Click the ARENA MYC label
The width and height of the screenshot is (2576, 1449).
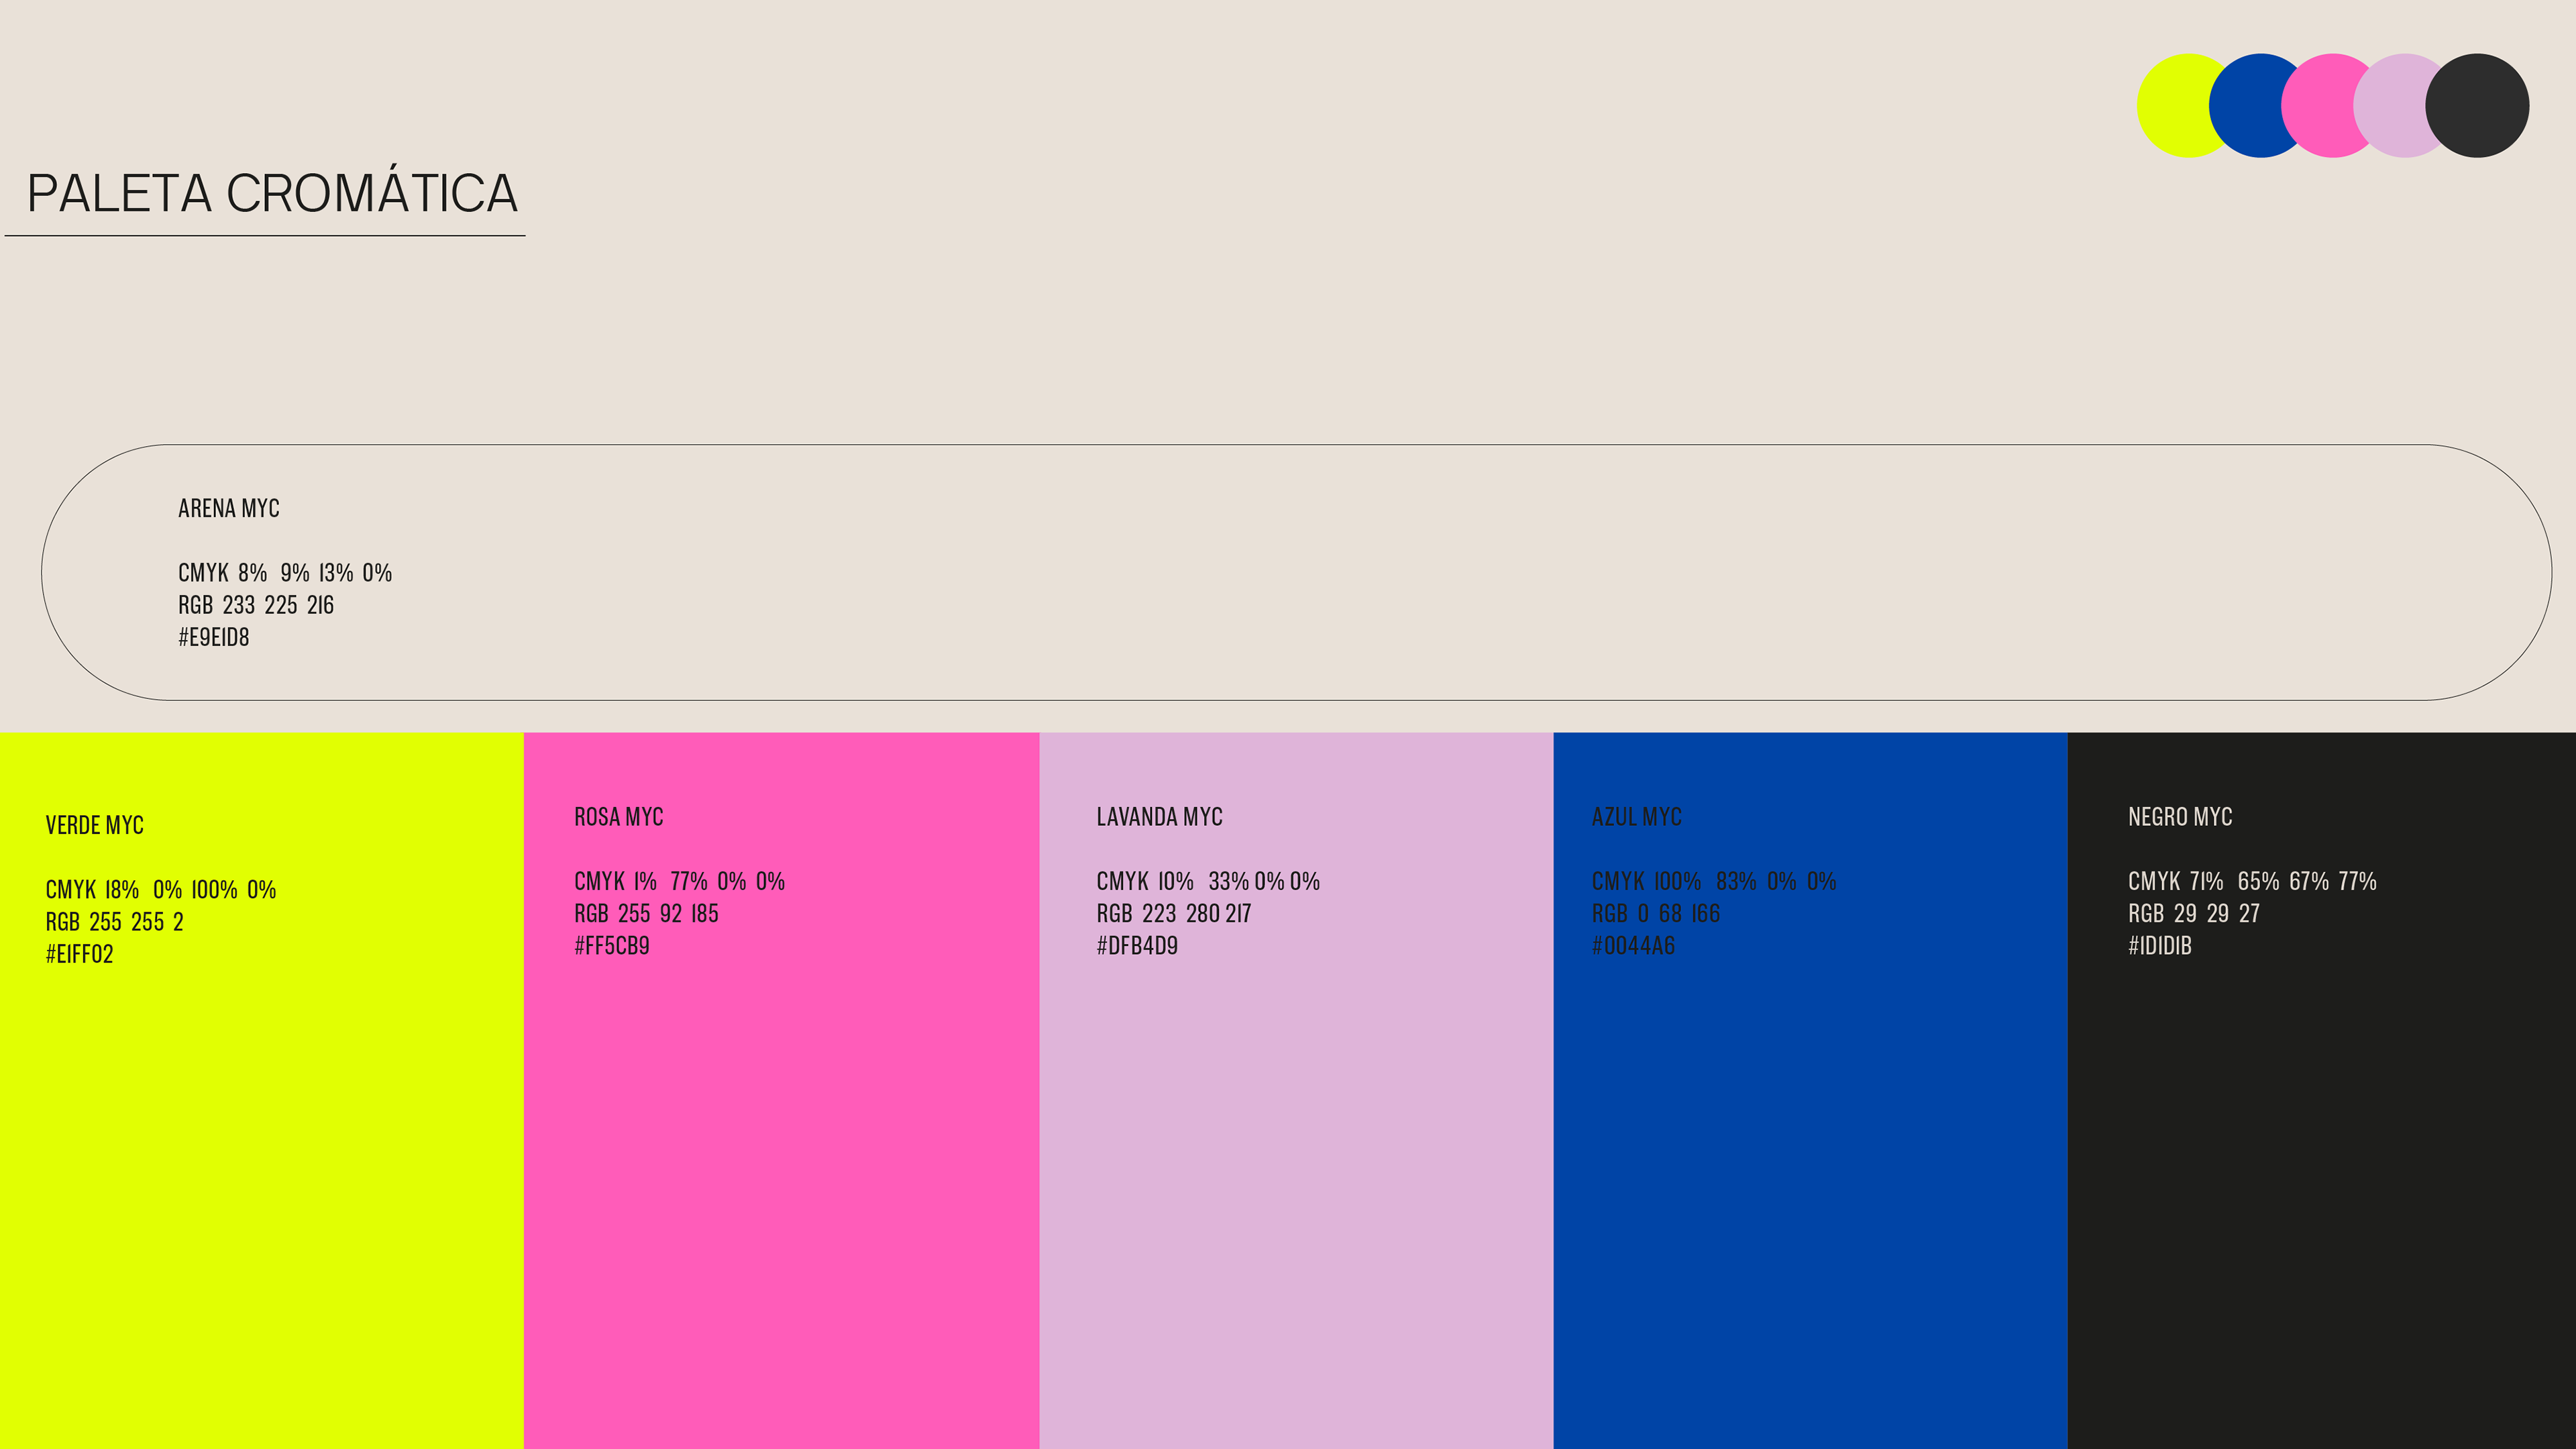tap(229, 508)
